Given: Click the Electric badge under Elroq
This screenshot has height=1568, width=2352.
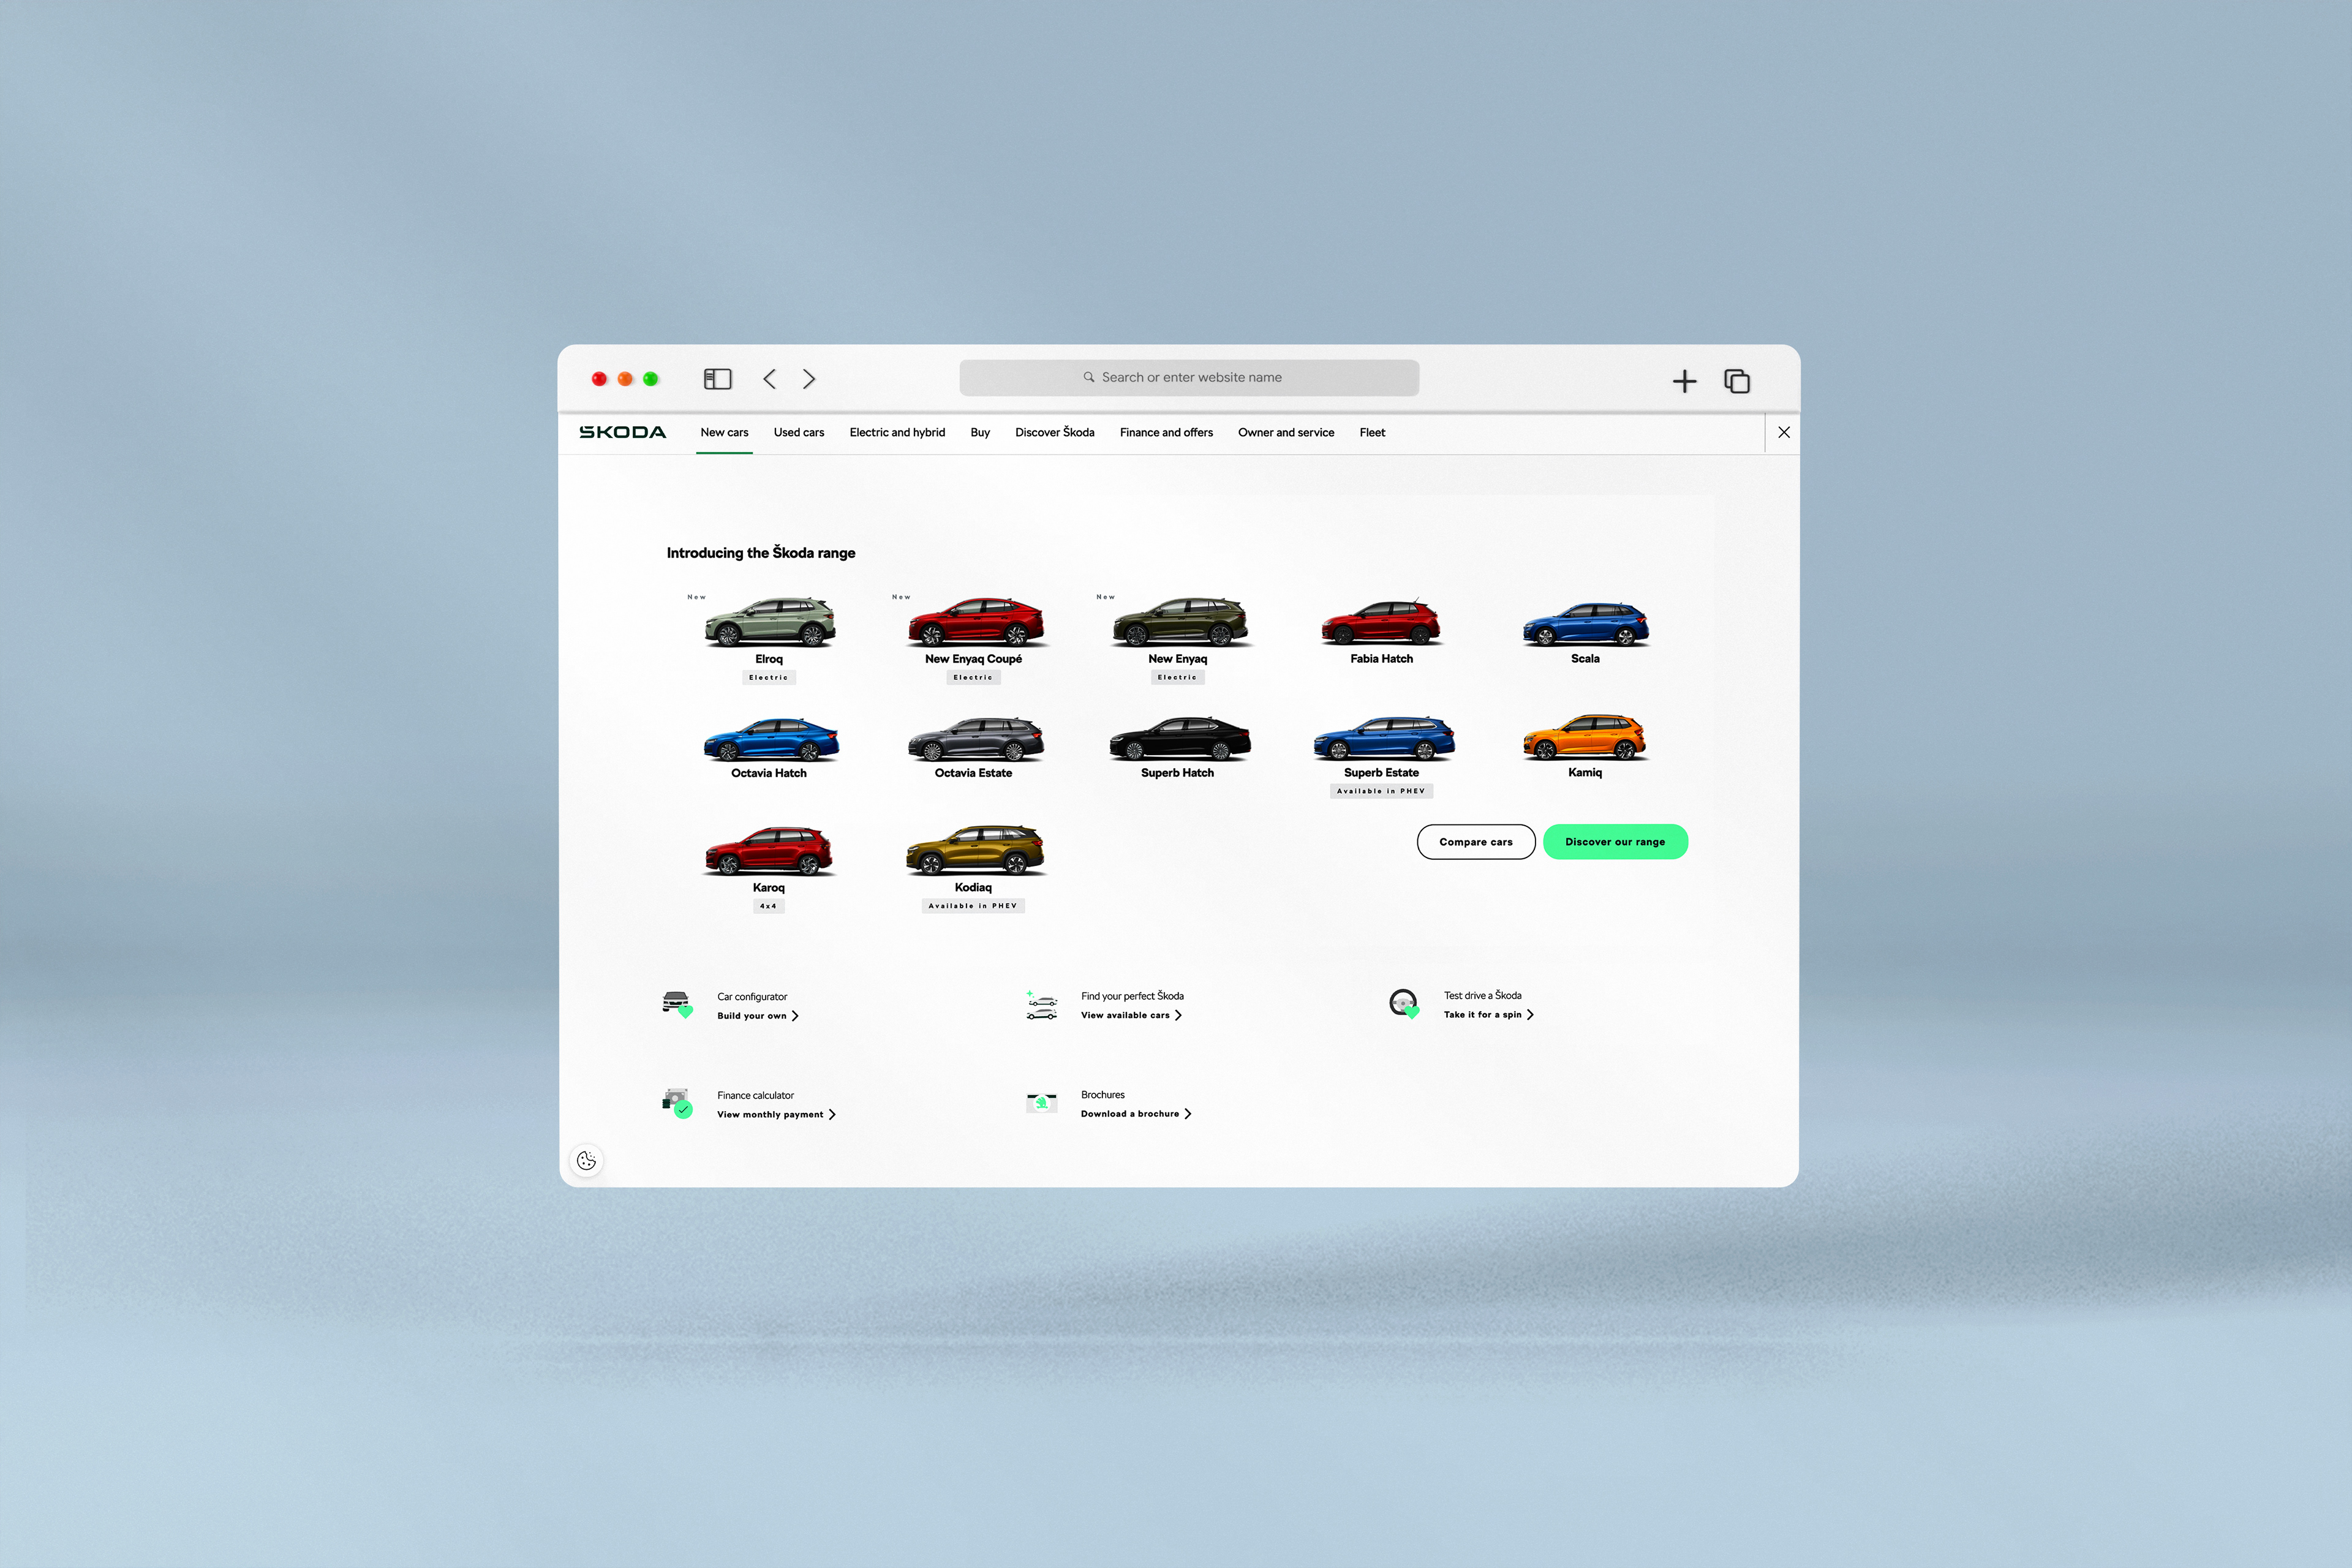Looking at the screenshot, I should 769,677.
